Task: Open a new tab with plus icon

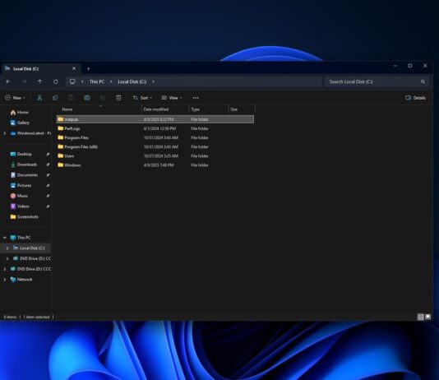Action: tap(88, 68)
